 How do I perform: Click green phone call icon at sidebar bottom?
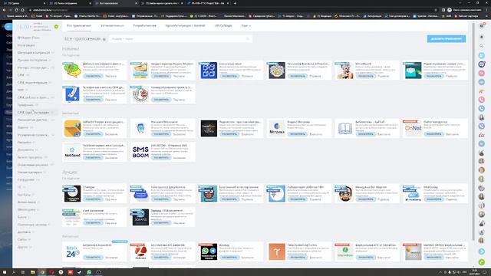[x=482, y=262]
